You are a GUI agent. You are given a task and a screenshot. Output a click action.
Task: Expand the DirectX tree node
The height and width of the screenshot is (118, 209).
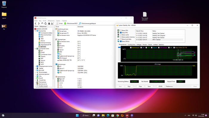[x=35, y=78]
